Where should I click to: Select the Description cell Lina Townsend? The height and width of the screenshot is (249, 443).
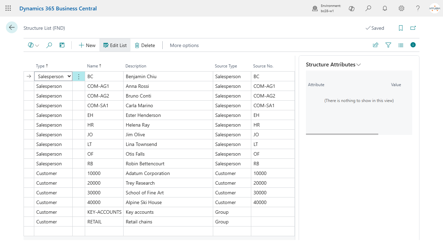(168, 144)
